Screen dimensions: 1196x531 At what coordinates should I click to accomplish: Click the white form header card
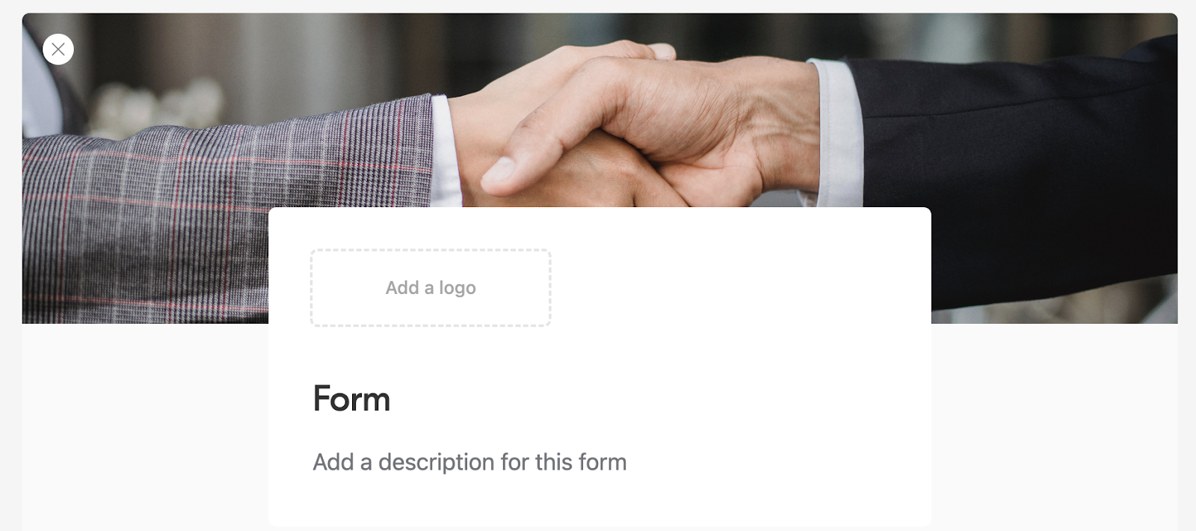pyautogui.click(x=599, y=366)
